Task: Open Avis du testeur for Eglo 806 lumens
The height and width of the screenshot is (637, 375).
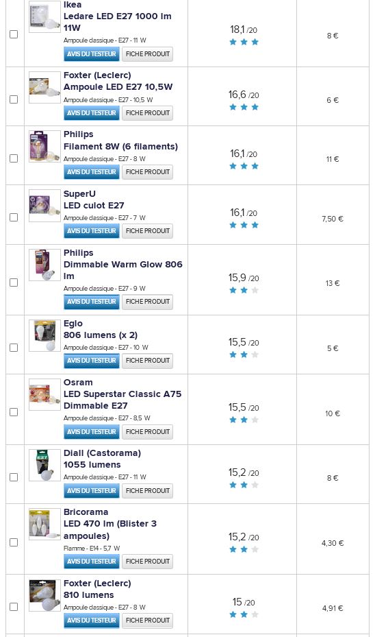Action: click(92, 361)
